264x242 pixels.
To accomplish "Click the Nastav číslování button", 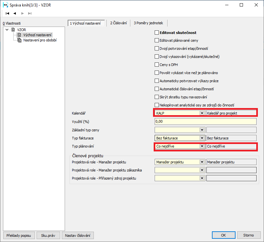I will click(x=78, y=236).
